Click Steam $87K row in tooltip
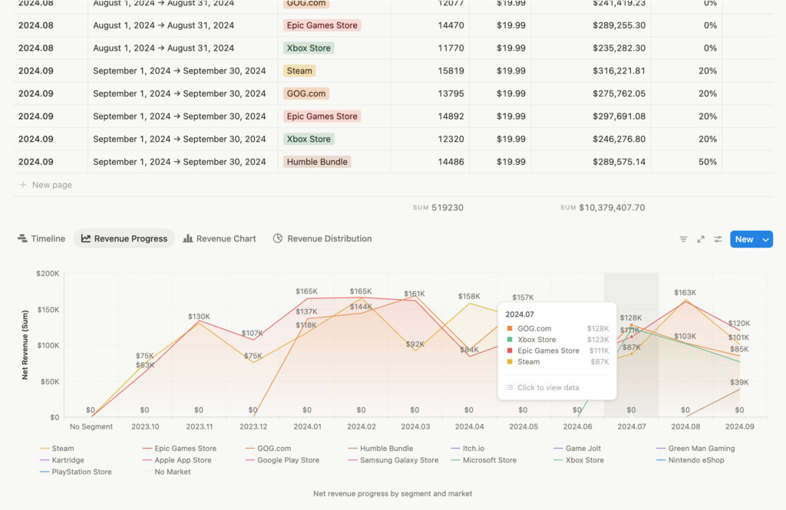The height and width of the screenshot is (510, 786). click(x=557, y=362)
